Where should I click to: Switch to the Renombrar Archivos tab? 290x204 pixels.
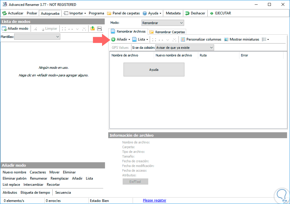128,31
